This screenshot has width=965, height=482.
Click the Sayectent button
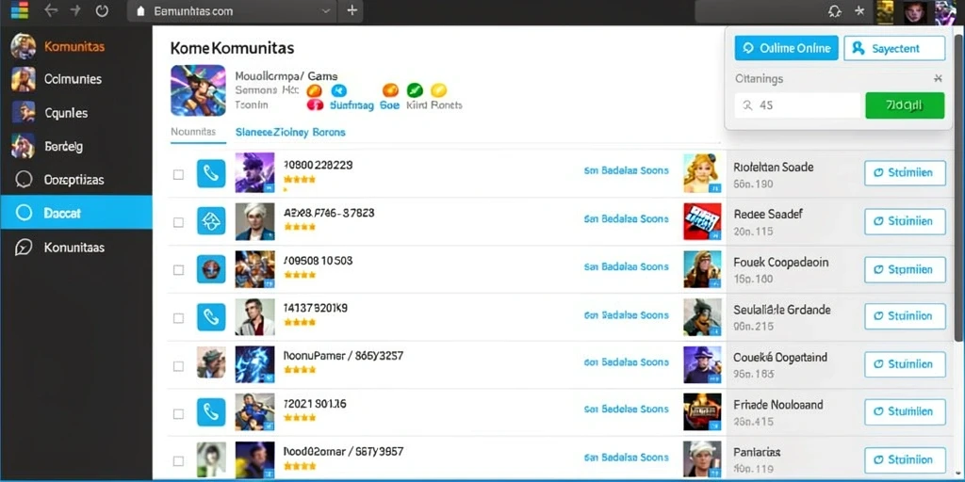pyautogui.click(x=894, y=48)
